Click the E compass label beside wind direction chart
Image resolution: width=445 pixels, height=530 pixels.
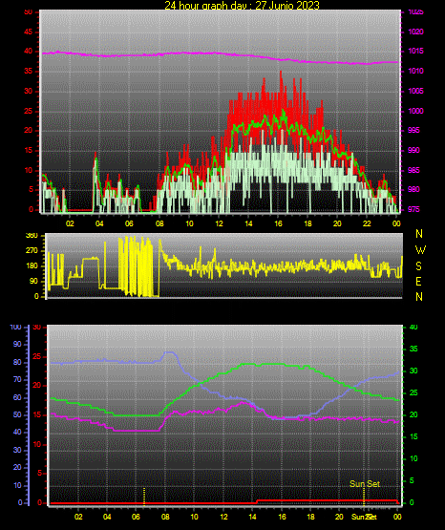418,281
